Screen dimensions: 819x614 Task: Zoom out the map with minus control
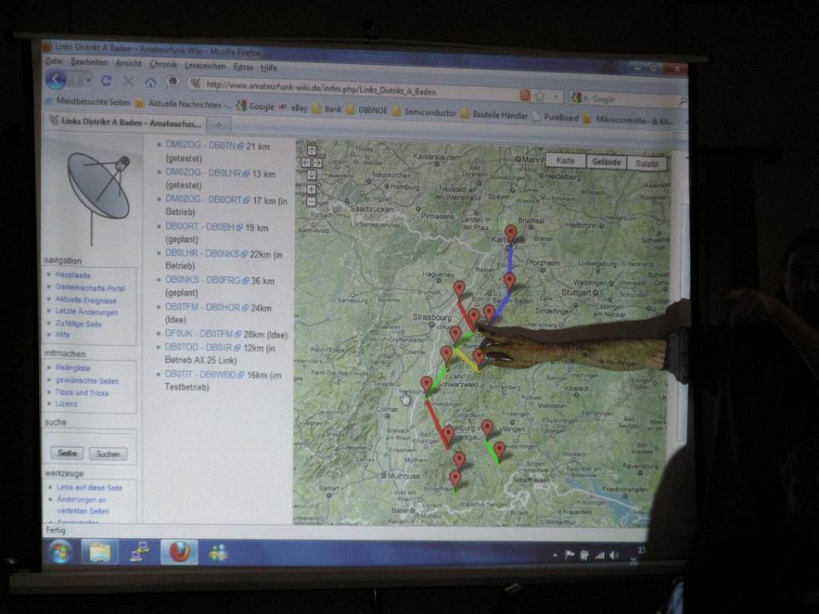[x=311, y=201]
